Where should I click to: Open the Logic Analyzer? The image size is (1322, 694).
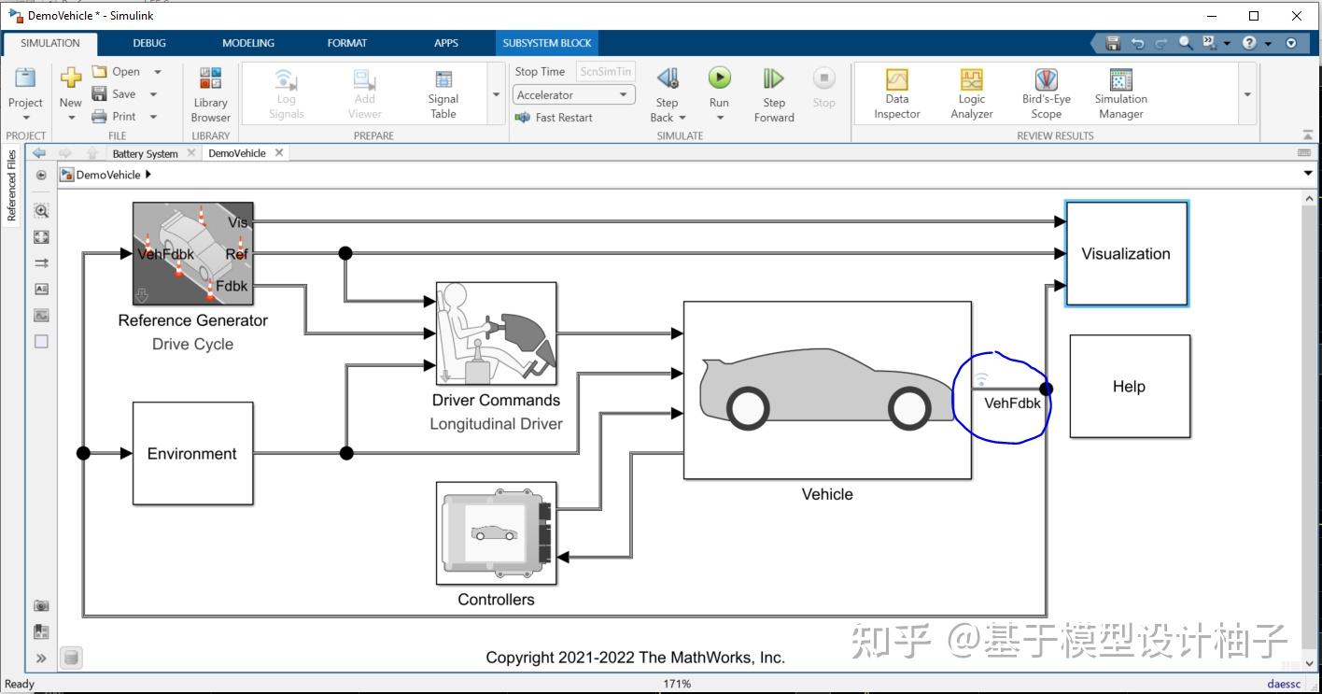(971, 92)
